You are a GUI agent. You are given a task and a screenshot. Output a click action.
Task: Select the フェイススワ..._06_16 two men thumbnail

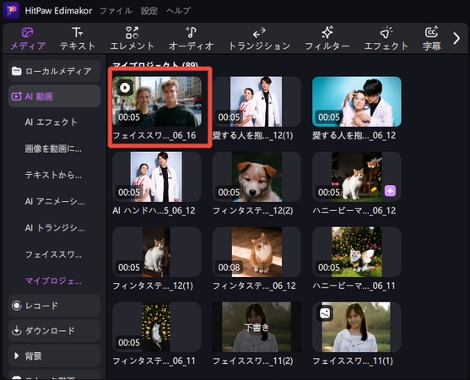click(x=157, y=101)
